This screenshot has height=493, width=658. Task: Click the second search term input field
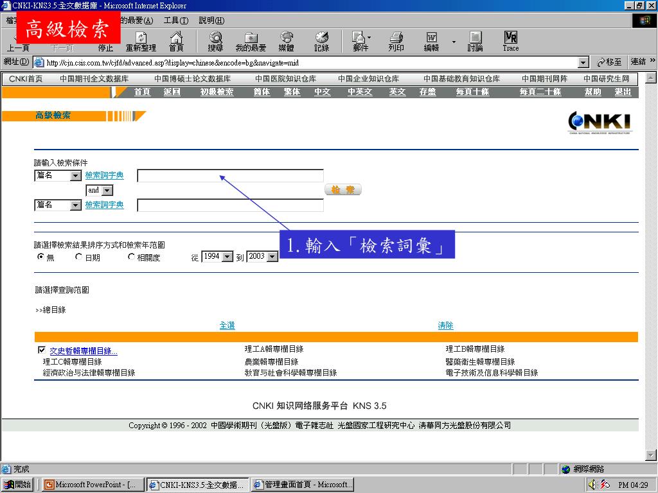[231, 205]
